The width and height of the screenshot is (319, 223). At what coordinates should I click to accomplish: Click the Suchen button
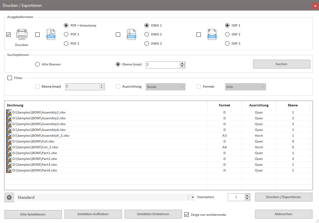coord(281,64)
